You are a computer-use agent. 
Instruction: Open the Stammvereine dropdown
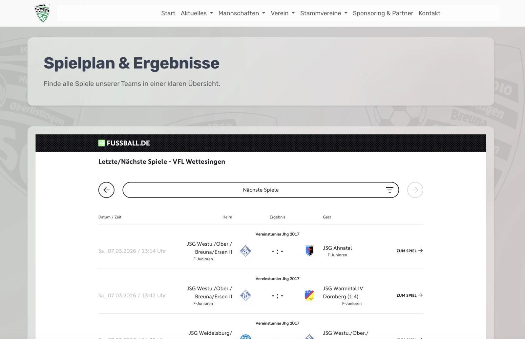324,13
